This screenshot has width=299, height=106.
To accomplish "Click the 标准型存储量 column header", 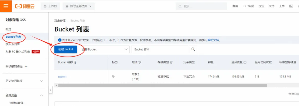I will pyautogui.click(x=288, y=62).
